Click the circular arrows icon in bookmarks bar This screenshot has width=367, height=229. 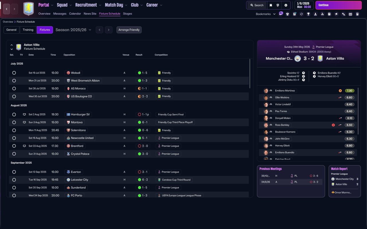pos(301,14)
